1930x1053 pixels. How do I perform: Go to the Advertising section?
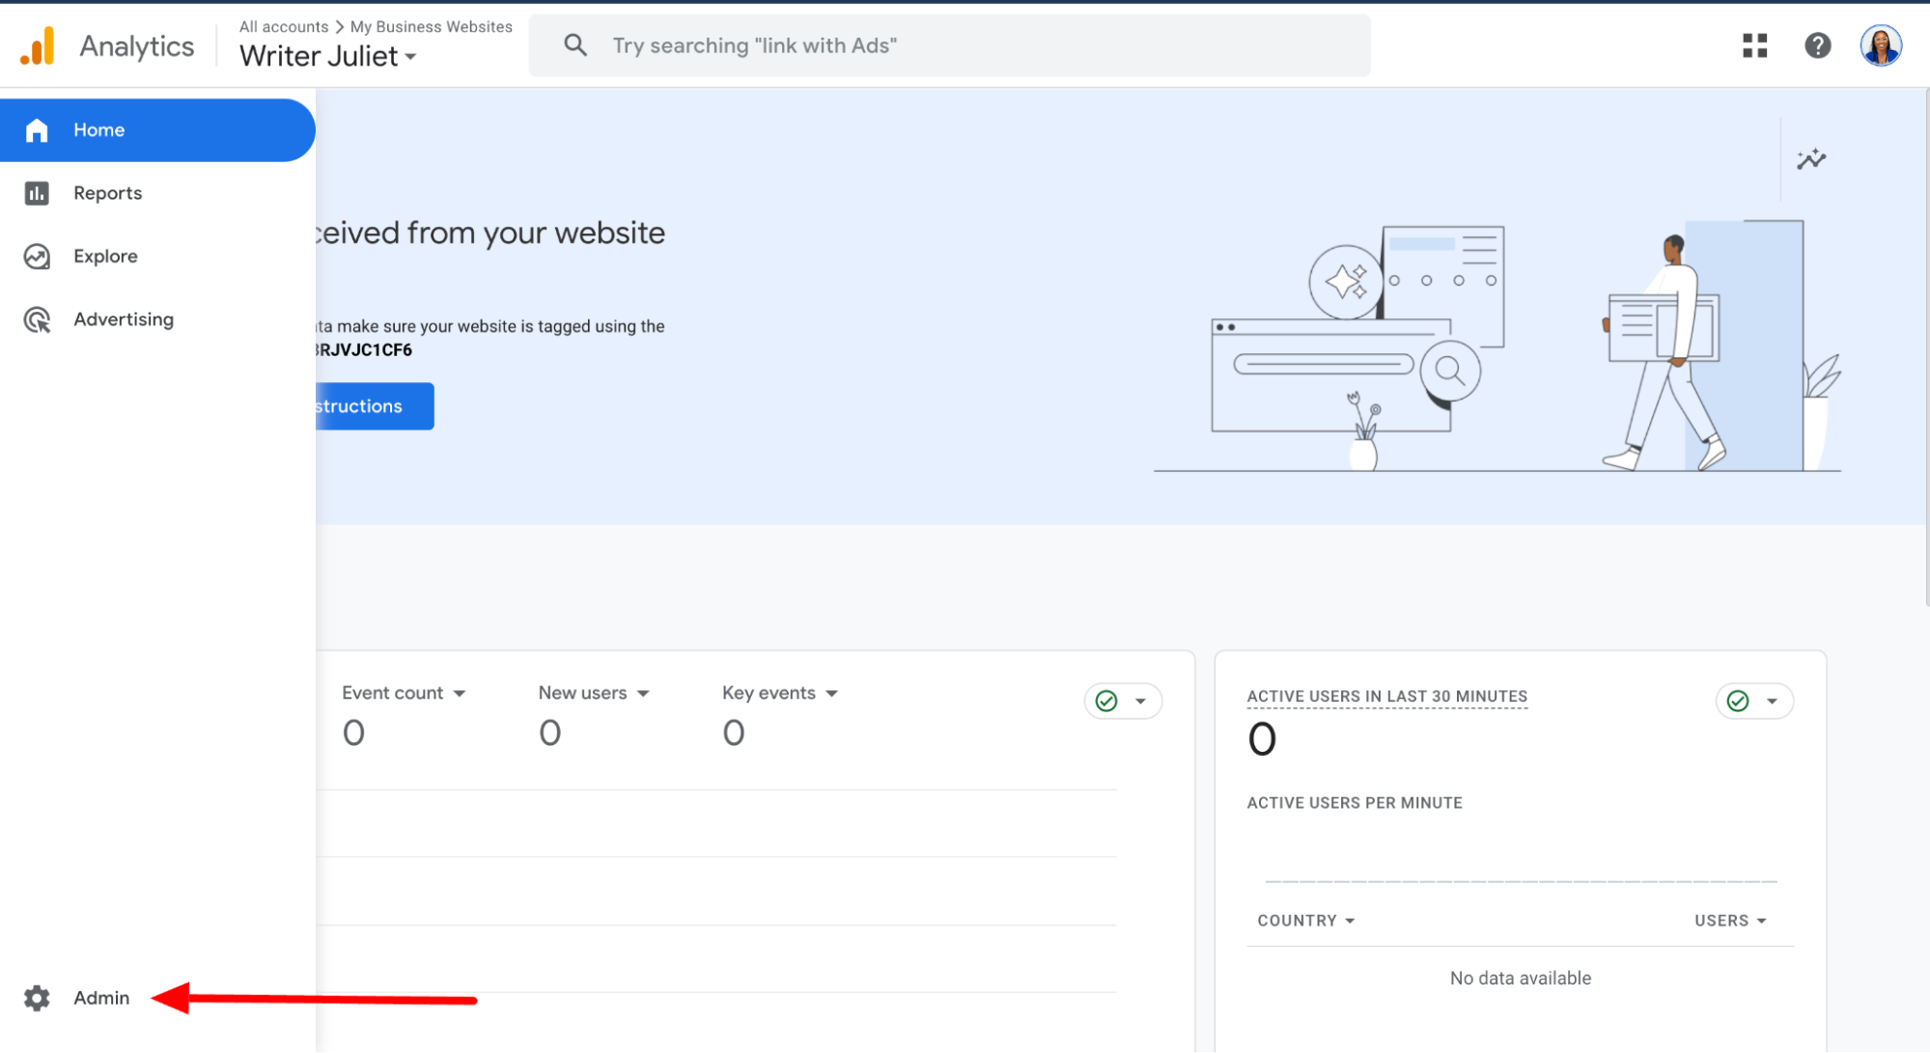(157, 319)
